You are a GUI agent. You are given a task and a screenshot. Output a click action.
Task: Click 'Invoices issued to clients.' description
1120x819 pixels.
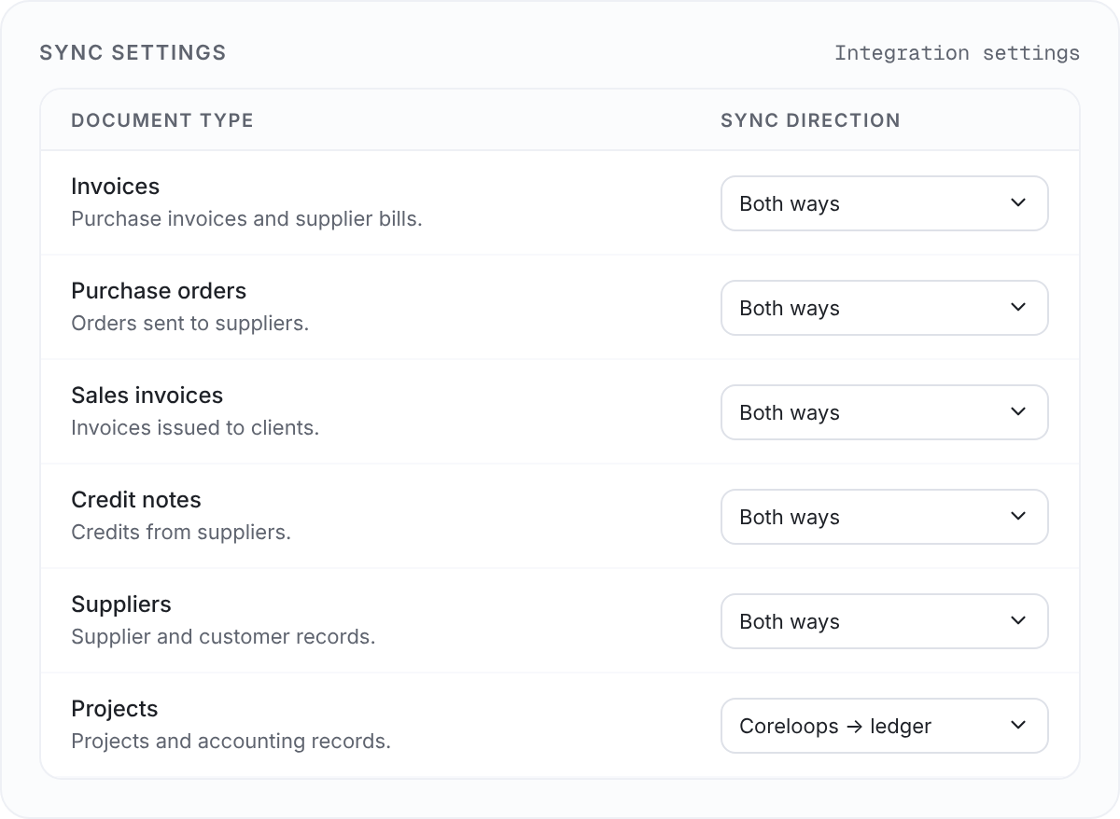click(x=195, y=428)
